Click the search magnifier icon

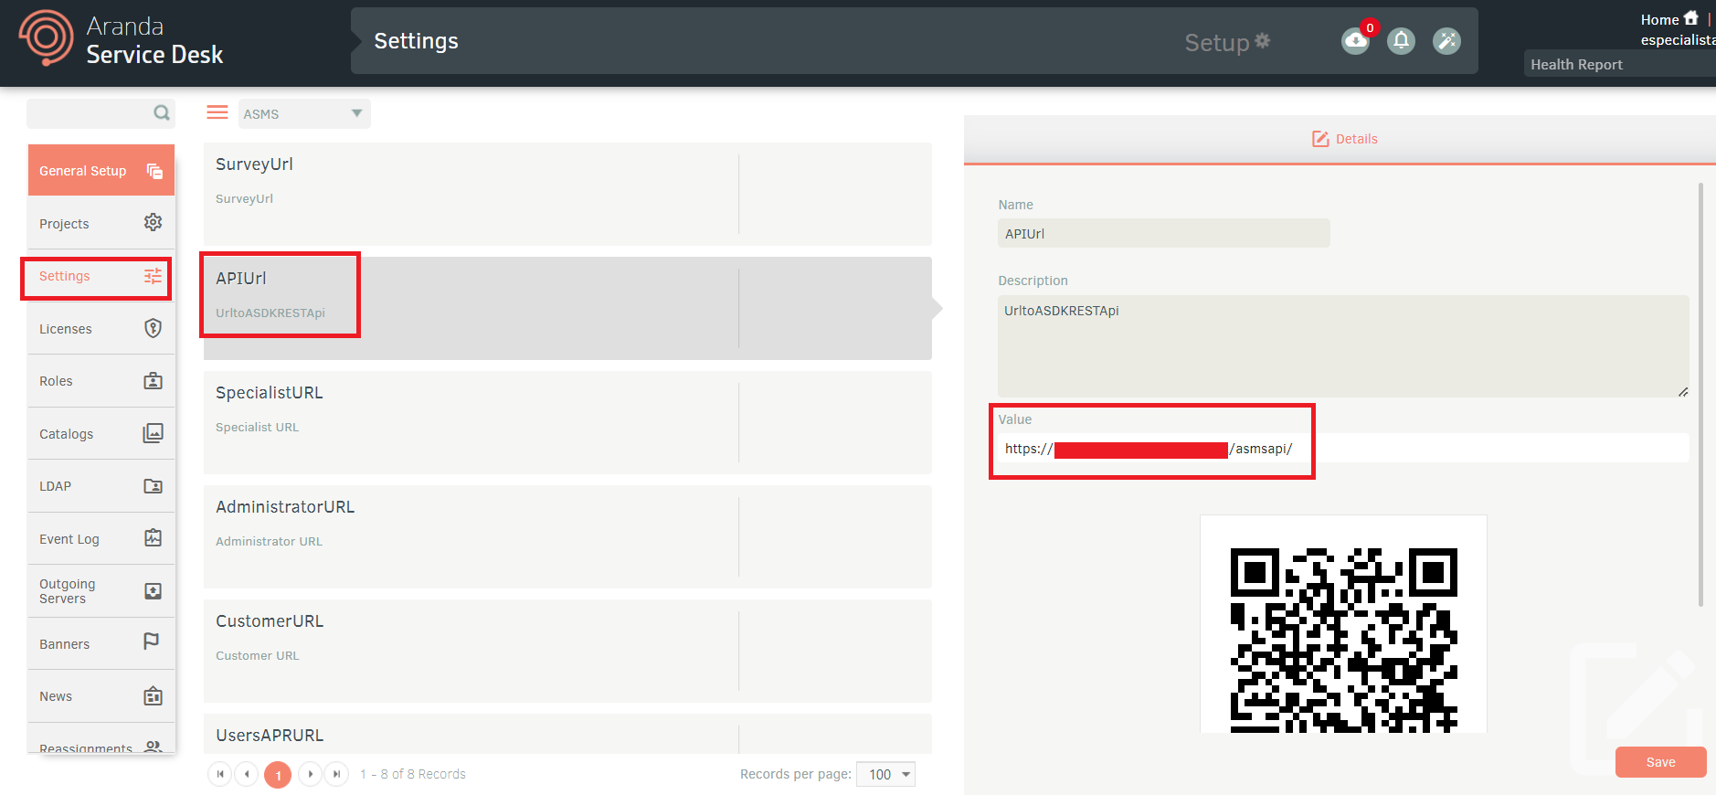coord(162,113)
